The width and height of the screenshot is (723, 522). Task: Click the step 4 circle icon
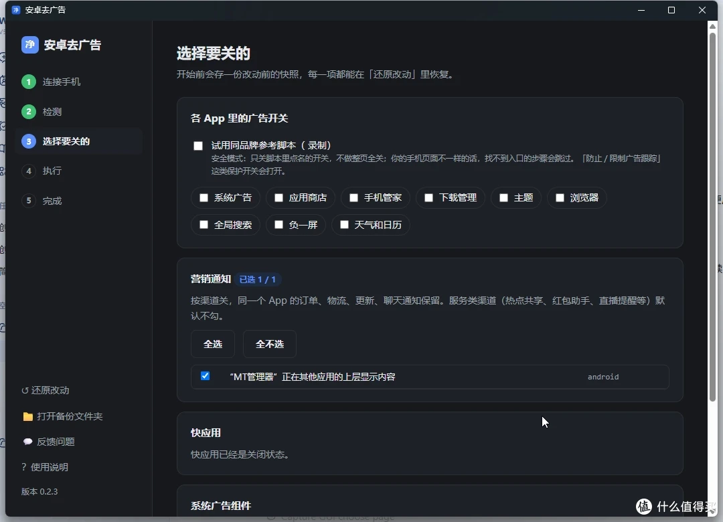coord(29,171)
